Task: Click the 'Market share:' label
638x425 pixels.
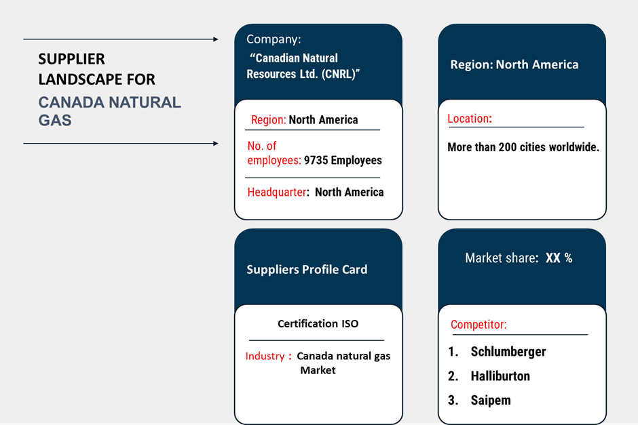Action: tap(502, 258)
